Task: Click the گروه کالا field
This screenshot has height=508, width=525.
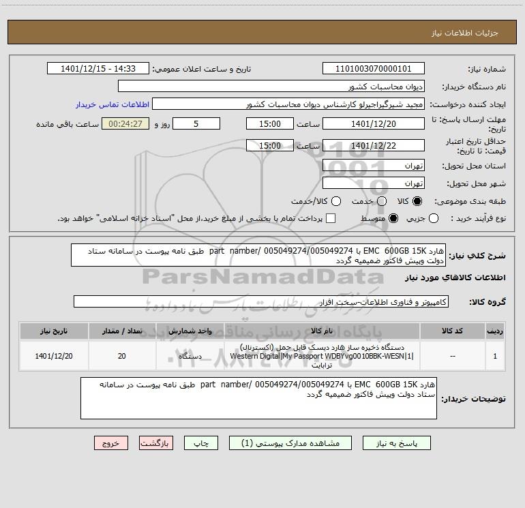Action: pos(261,301)
